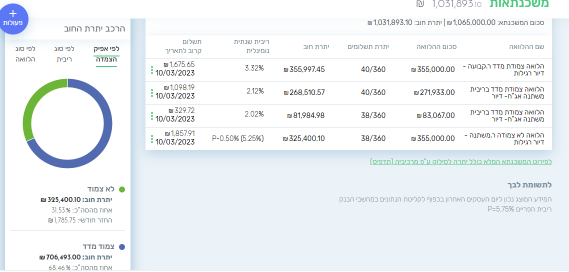This screenshot has height=272, width=569.
Task: Click the לתשומת לבך note heading
Action: (x=529, y=185)
